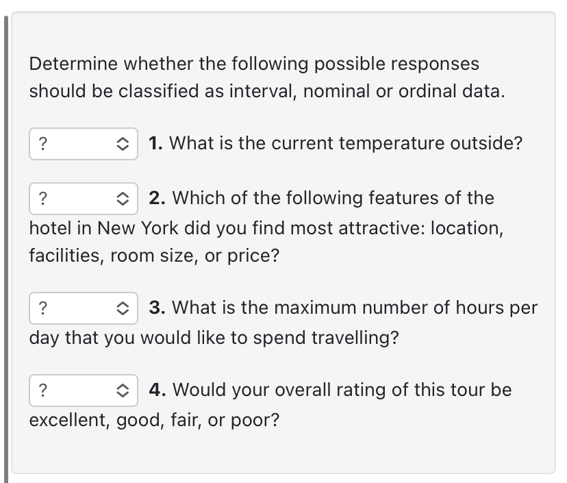Viewport: 567px width, 483px height.
Task: Click the text "What is the current temperature outside?"
Action: coord(346,143)
